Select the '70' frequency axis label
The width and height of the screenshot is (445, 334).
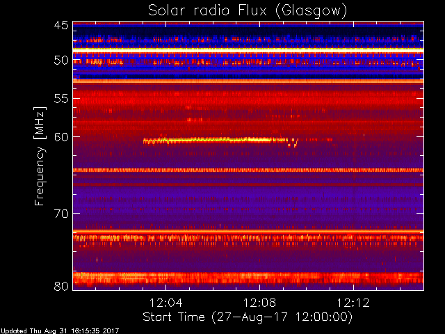[61, 214]
